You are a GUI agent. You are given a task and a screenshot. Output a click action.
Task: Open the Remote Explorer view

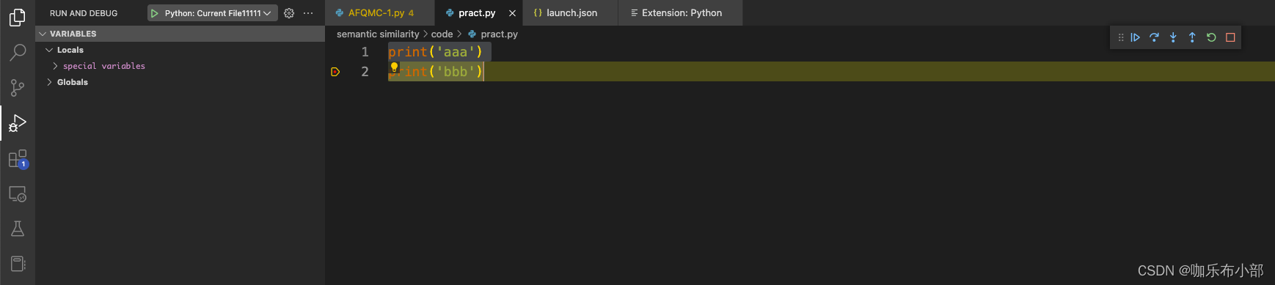18,194
